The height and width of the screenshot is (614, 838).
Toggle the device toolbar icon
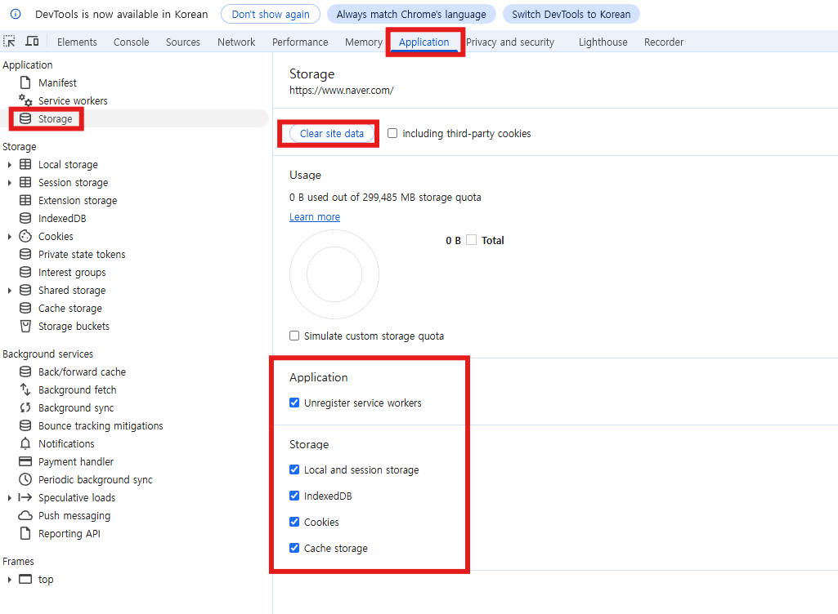pyautogui.click(x=32, y=42)
